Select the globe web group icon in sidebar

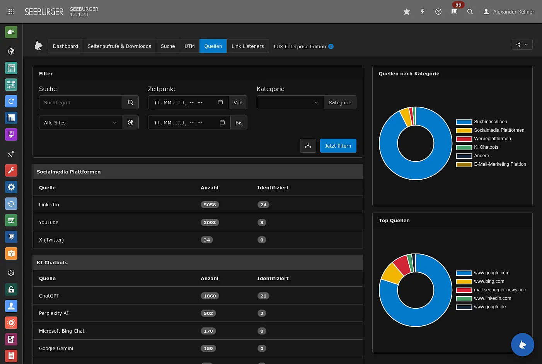pos(11,51)
